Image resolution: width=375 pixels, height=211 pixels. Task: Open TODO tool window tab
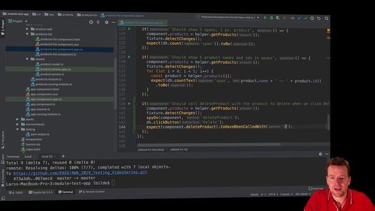click(16, 193)
